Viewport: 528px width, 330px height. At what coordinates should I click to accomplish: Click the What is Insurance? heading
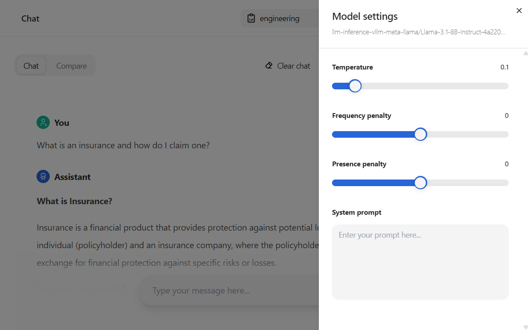(74, 201)
